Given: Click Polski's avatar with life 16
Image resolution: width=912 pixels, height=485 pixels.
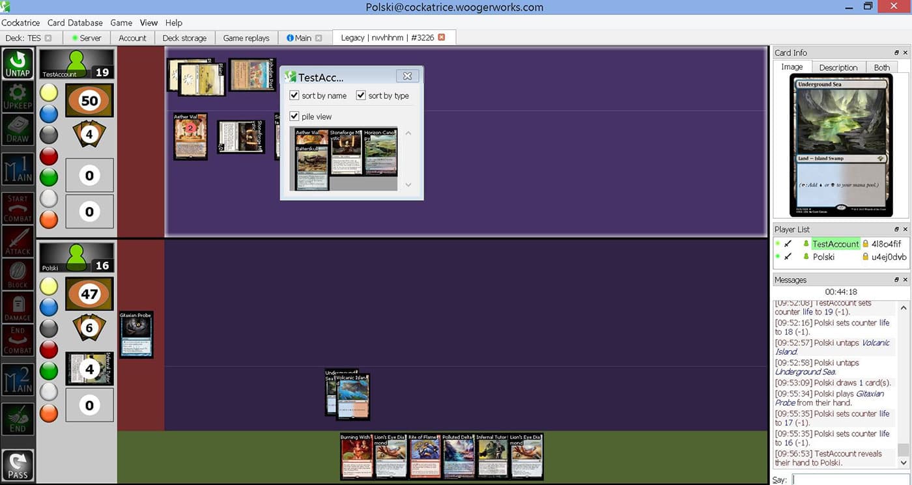Looking at the screenshot, I should [x=77, y=258].
